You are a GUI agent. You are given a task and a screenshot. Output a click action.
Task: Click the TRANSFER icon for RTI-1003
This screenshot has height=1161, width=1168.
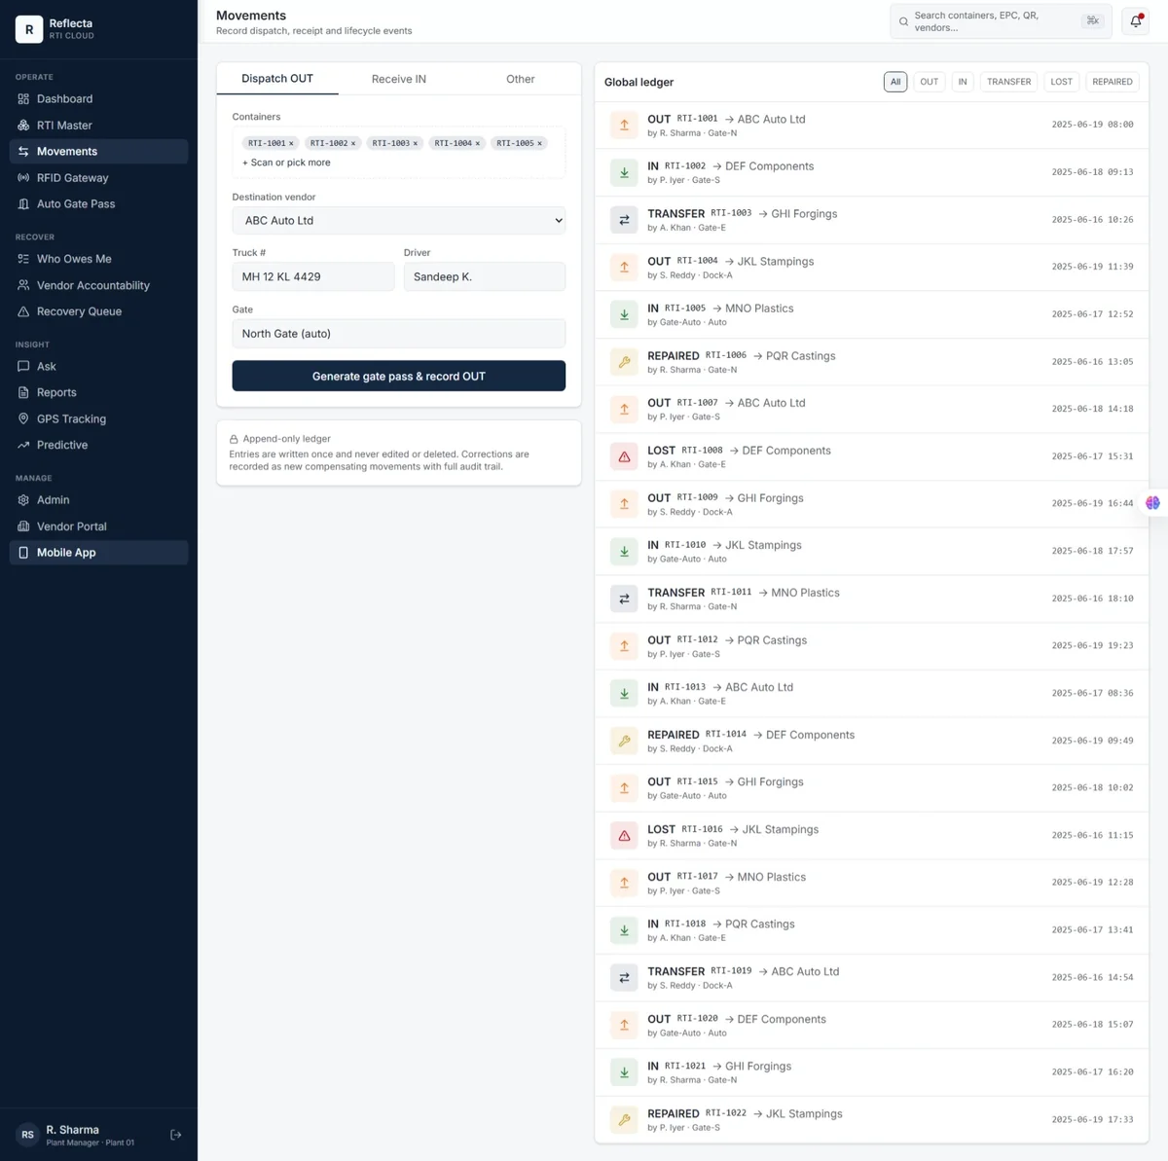624,220
